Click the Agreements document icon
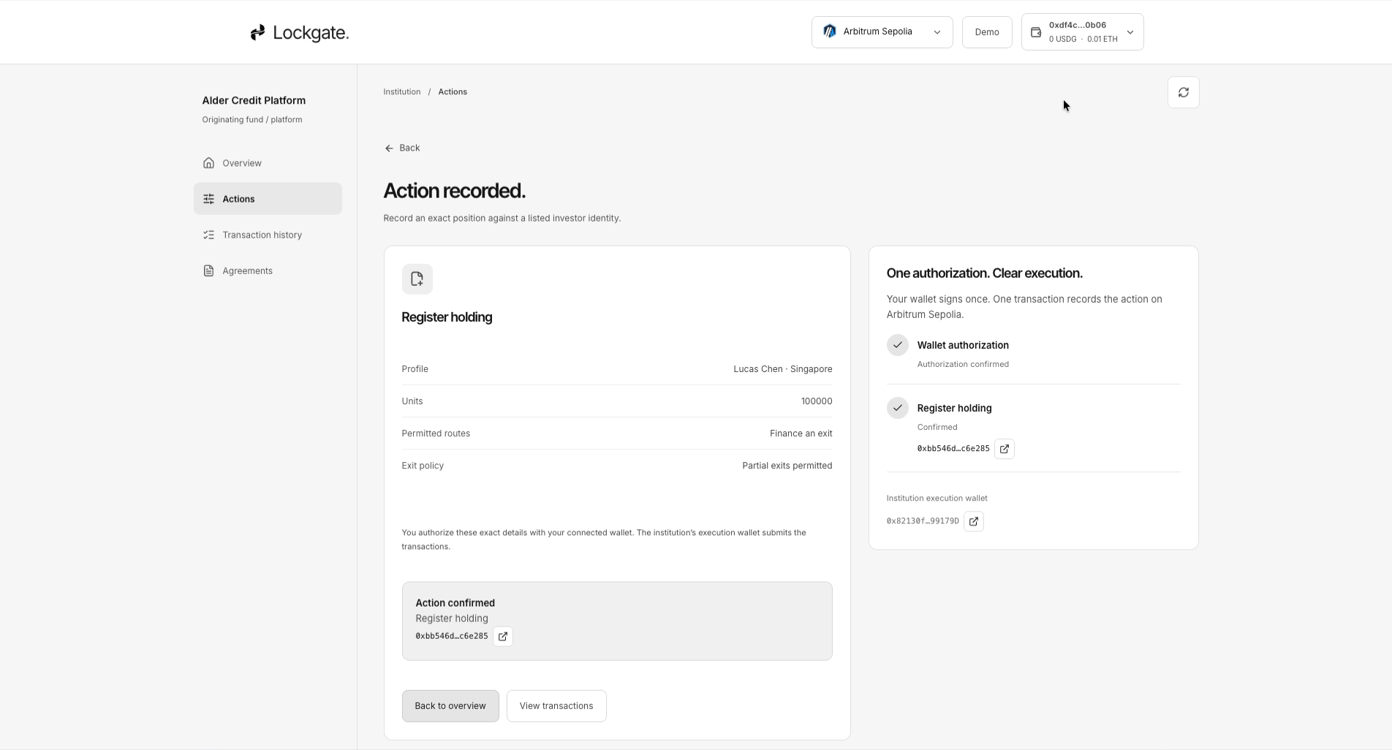The image size is (1392, 750). click(208, 270)
